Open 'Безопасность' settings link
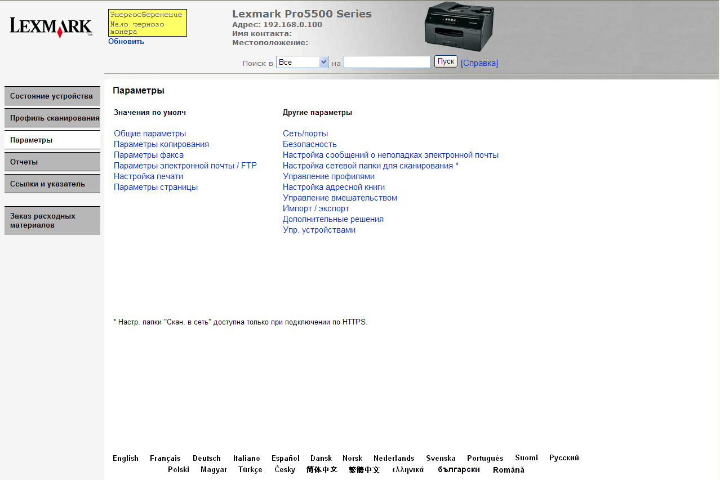Image resolution: width=720 pixels, height=480 pixels. pyautogui.click(x=310, y=144)
